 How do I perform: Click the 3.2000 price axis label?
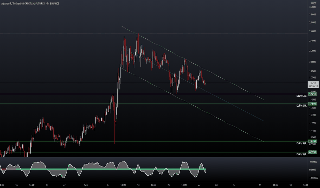(x=312, y=7)
